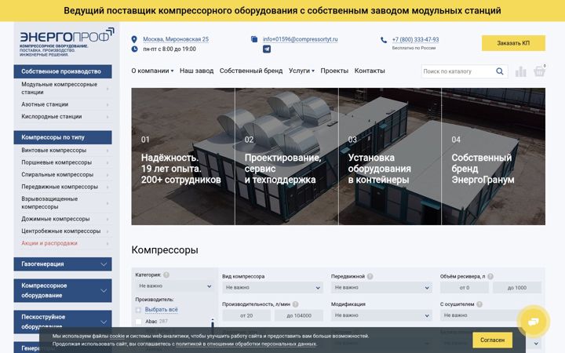
Task: Select banner slide 02 Проектирование, сервис
Action: [286, 157]
